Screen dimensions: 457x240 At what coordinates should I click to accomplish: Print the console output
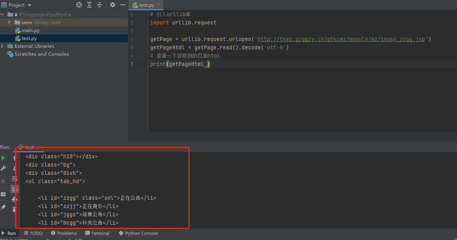tap(14, 199)
